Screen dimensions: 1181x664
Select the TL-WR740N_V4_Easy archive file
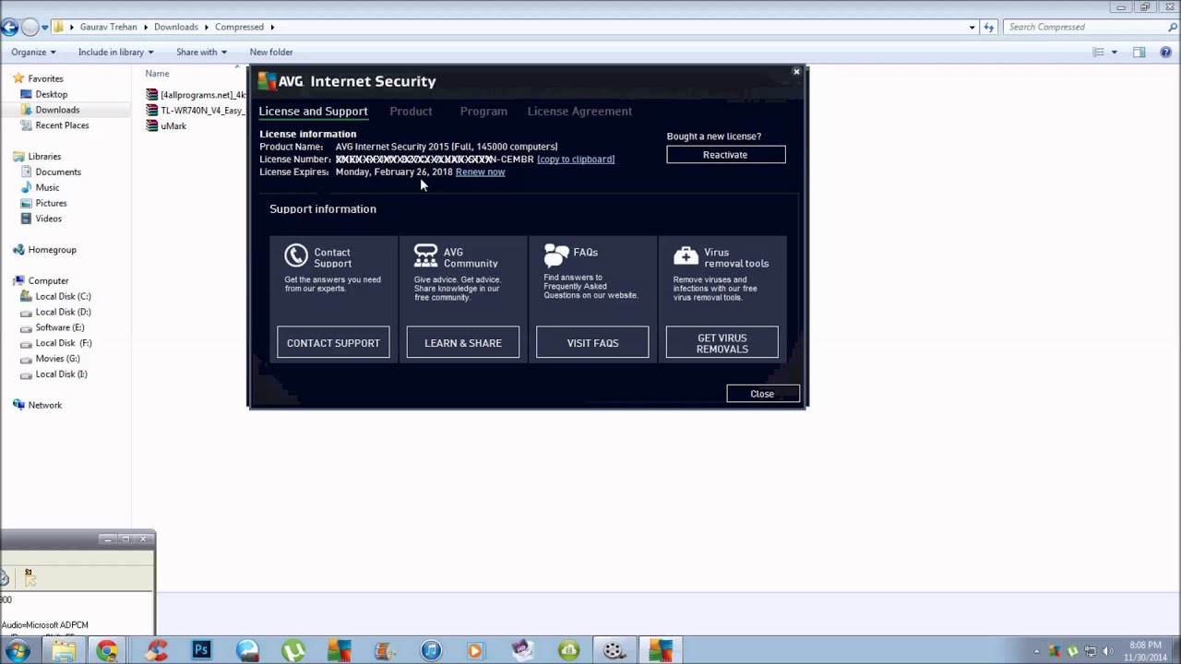point(196,111)
